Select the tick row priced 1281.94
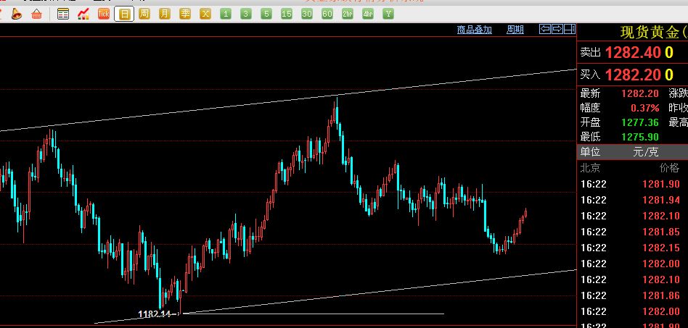This screenshot has height=328, width=688. coord(632,200)
